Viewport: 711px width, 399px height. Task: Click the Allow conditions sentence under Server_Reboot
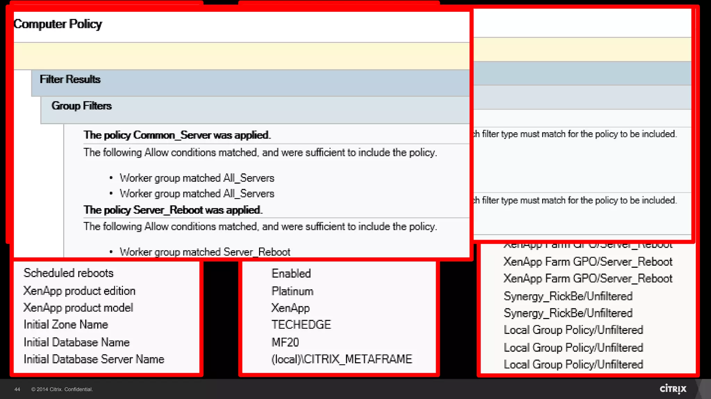[260, 227]
